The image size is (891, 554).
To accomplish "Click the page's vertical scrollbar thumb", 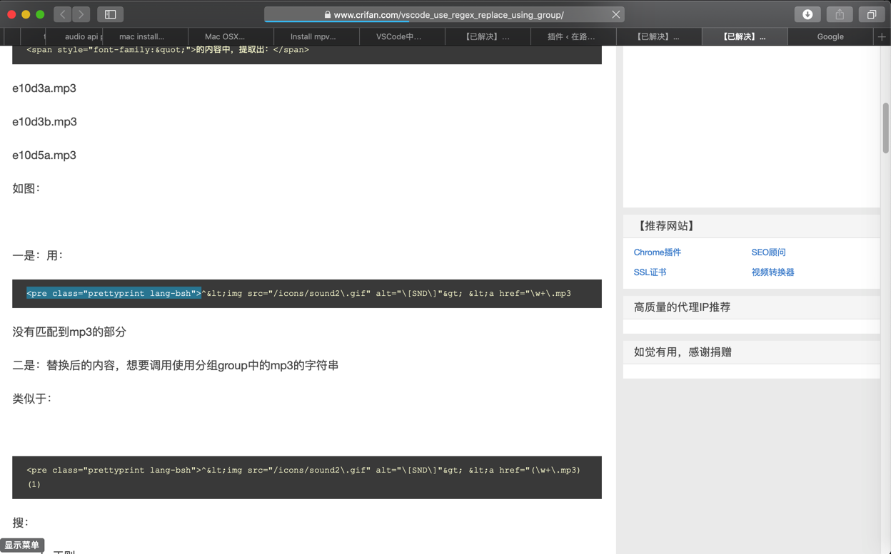I will [885, 128].
